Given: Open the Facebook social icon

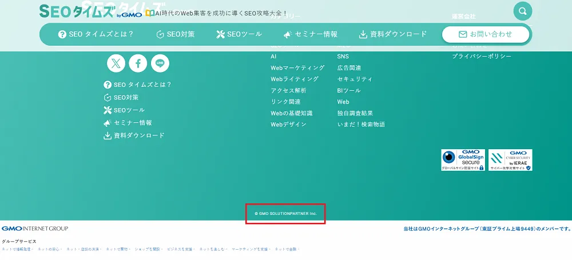Looking at the screenshot, I should coord(138,63).
